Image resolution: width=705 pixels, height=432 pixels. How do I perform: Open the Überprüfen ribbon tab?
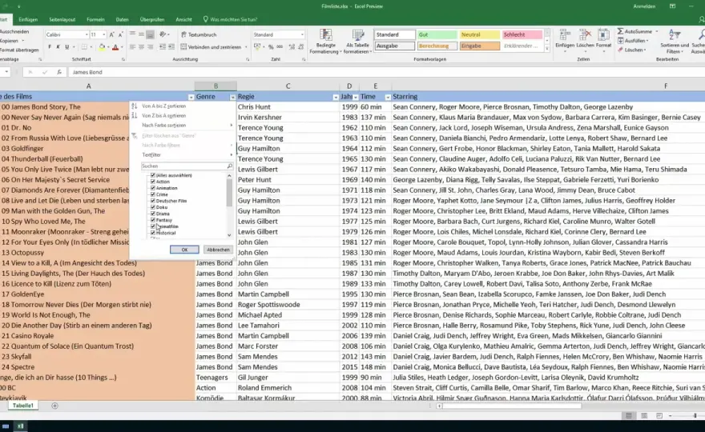152,19
